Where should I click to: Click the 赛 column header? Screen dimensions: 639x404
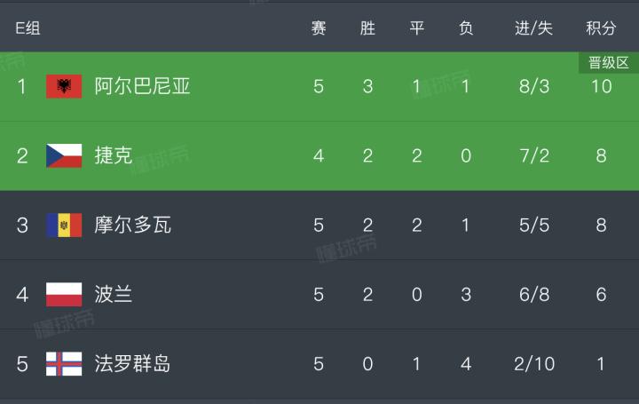click(x=319, y=28)
